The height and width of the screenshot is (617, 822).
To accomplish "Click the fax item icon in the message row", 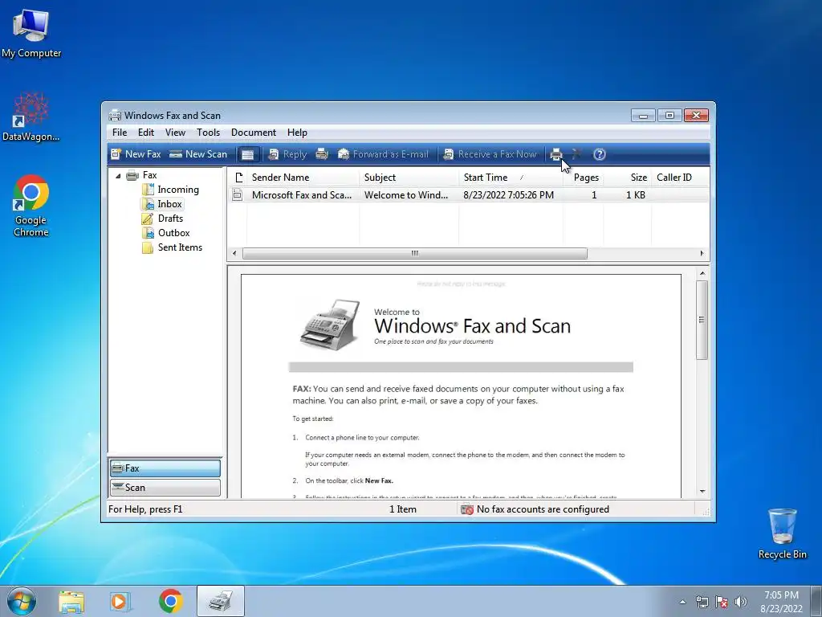I will coord(238,195).
